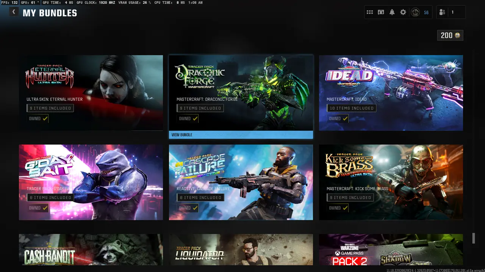Click the owned checkmark on Kick Some Brass
485x272 pixels.
point(345,208)
